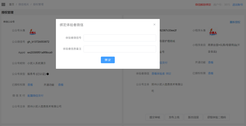Image resolution: width=246 pixels, height=126 pixels.
Task: Click the 小程序头像 logo image
Action: [213, 32]
